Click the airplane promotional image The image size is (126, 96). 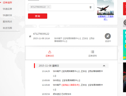(x=106, y=7)
